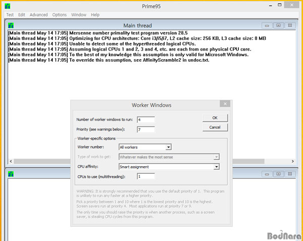Click the Main thread window icon
The height and width of the screenshot is (241, 303).
[x=11, y=25]
